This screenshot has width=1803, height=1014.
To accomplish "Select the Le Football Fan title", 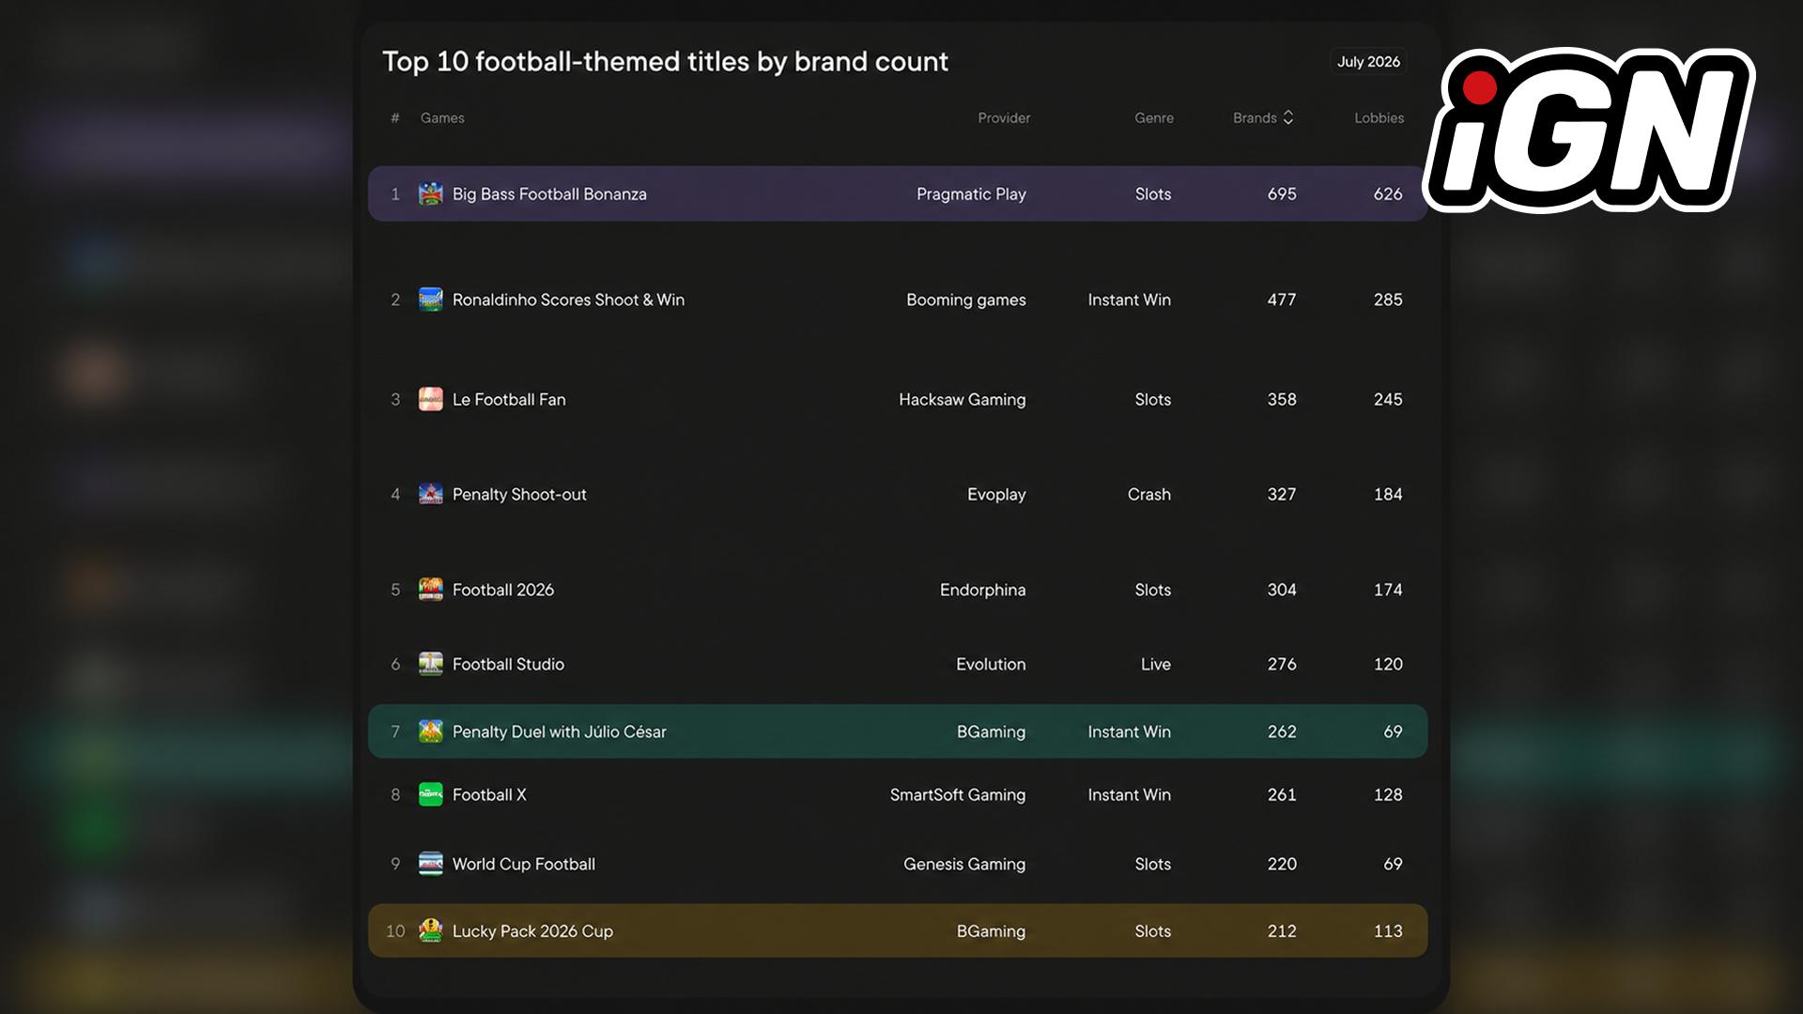I will pyautogui.click(x=509, y=399).
